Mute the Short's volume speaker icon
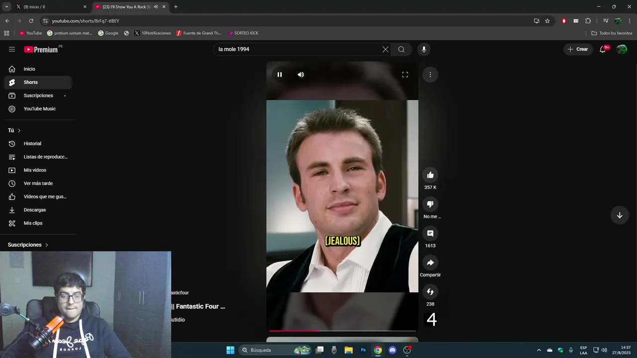This screenshot has height=358, width=637. coord(301,75)
